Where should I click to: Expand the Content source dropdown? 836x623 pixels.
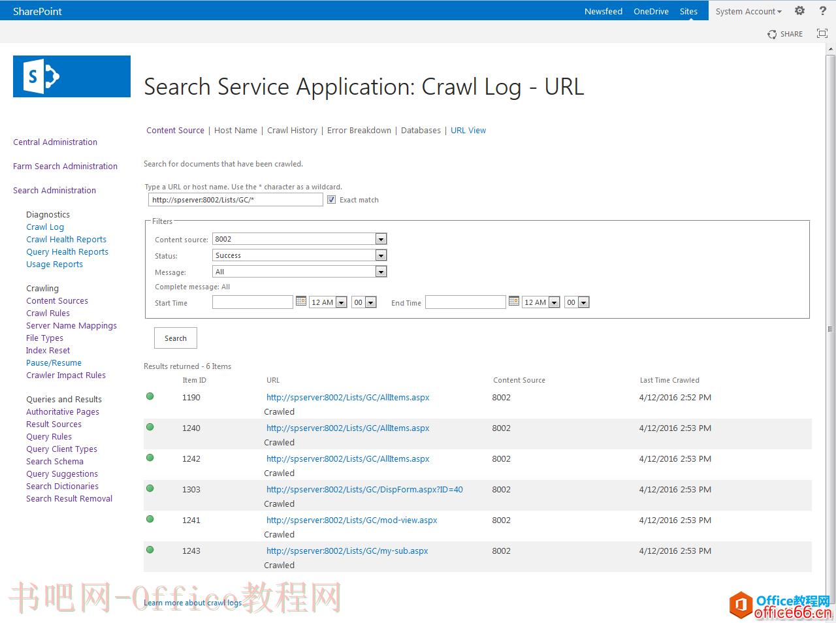300,239
